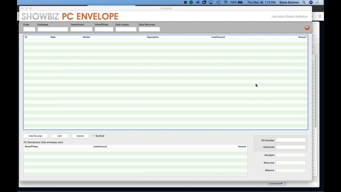Click into the Advanced amount field
Screen dimensions: 341x192
291,147
